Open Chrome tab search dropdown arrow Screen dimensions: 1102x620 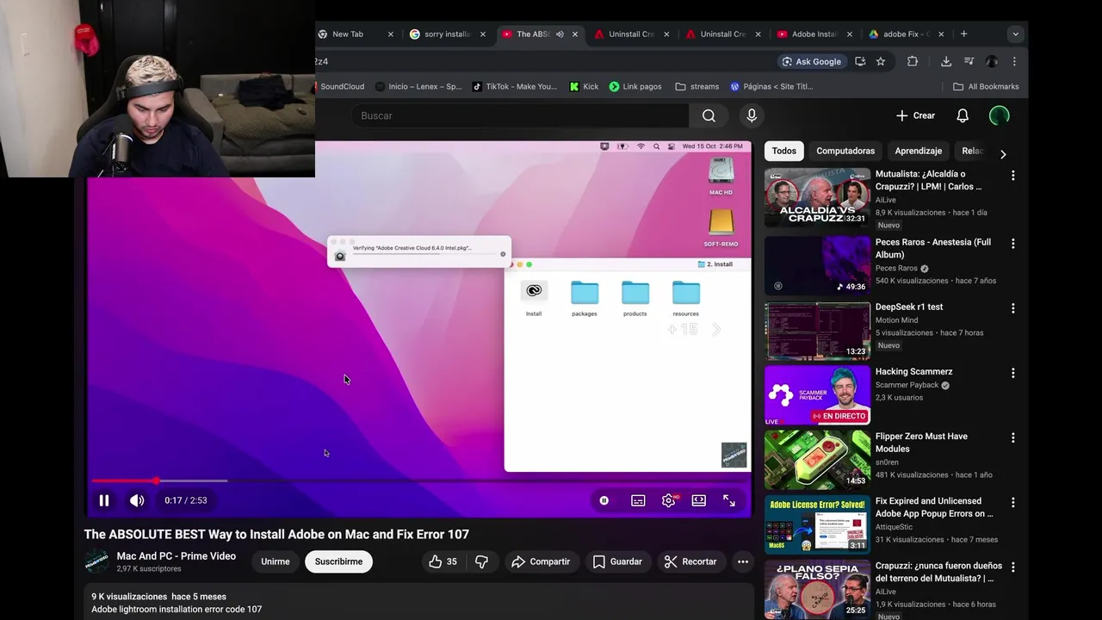point(1015,34)
